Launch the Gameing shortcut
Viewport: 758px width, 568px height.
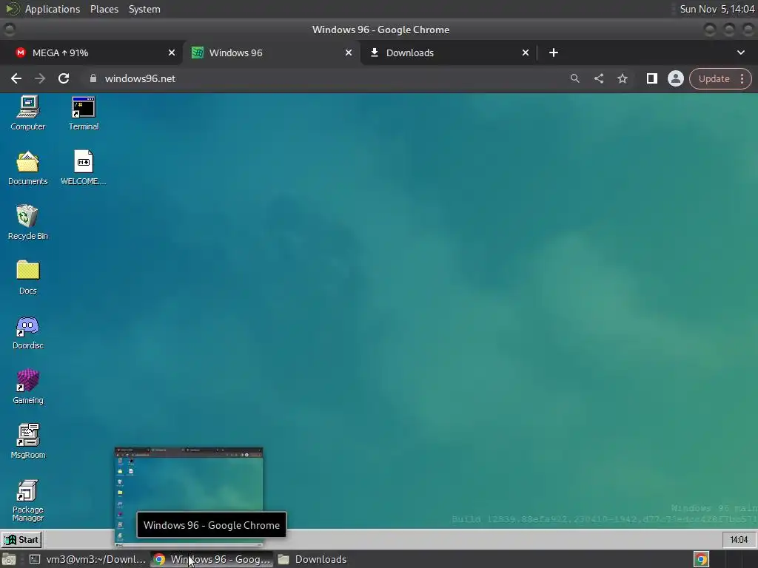point(27,386)
